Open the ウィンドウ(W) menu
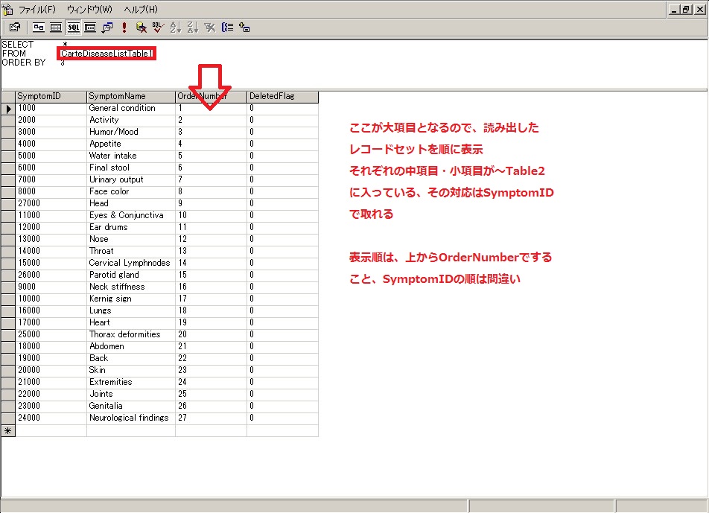This screenshot has height=513, width=709. (89, 10)
